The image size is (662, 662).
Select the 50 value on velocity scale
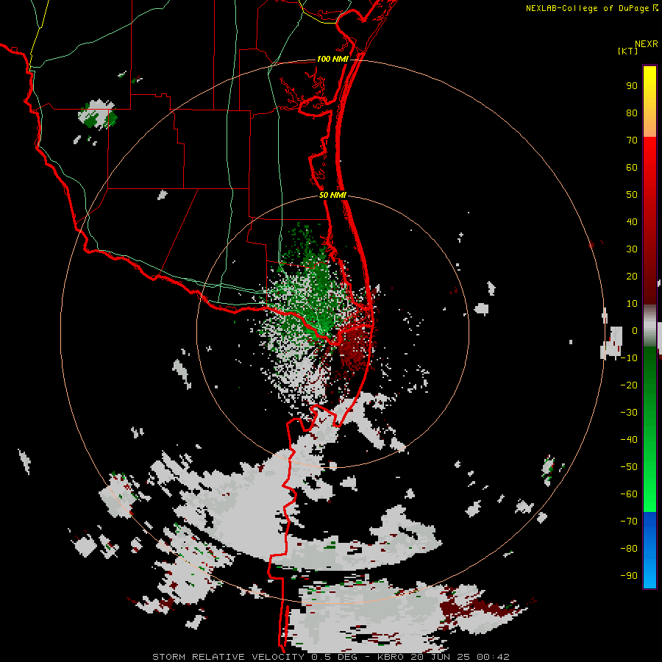(632, 195)
